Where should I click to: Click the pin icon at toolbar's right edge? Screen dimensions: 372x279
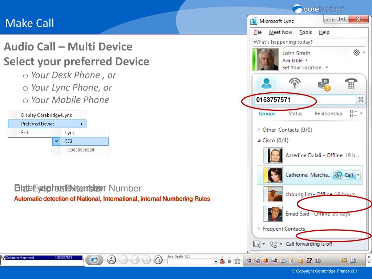(369, 262)
